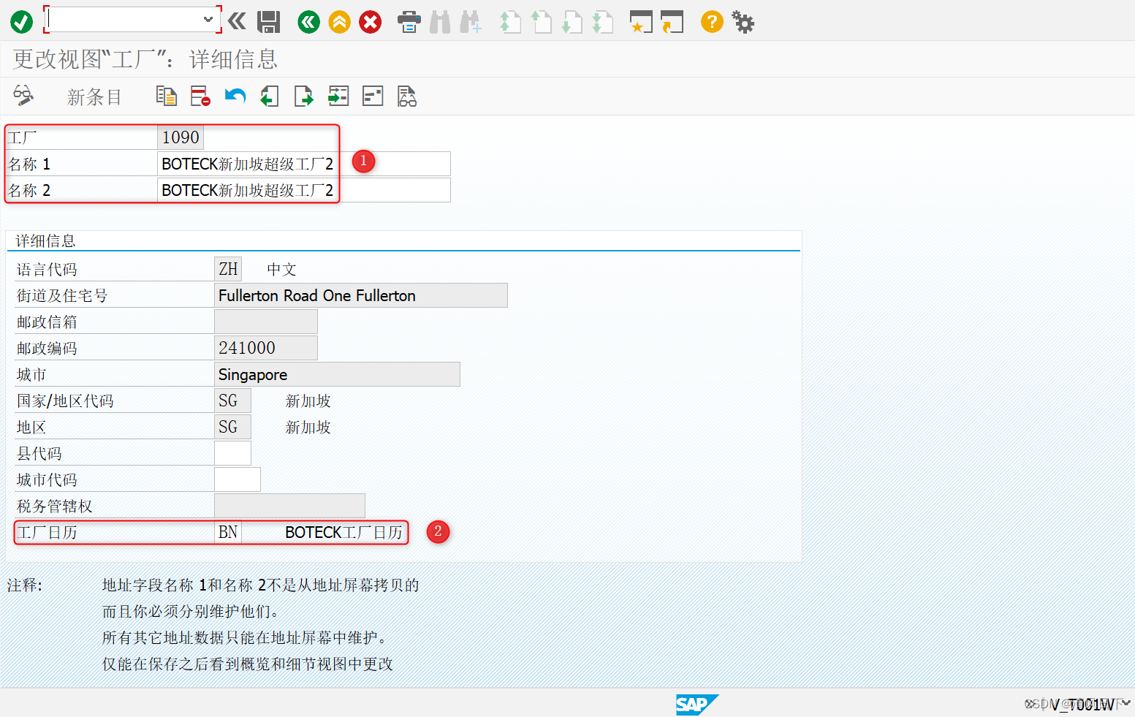This screenshot has height=717, width=1135.
Task: Select the 县代码 input field
Action: [x=232, y=453]
